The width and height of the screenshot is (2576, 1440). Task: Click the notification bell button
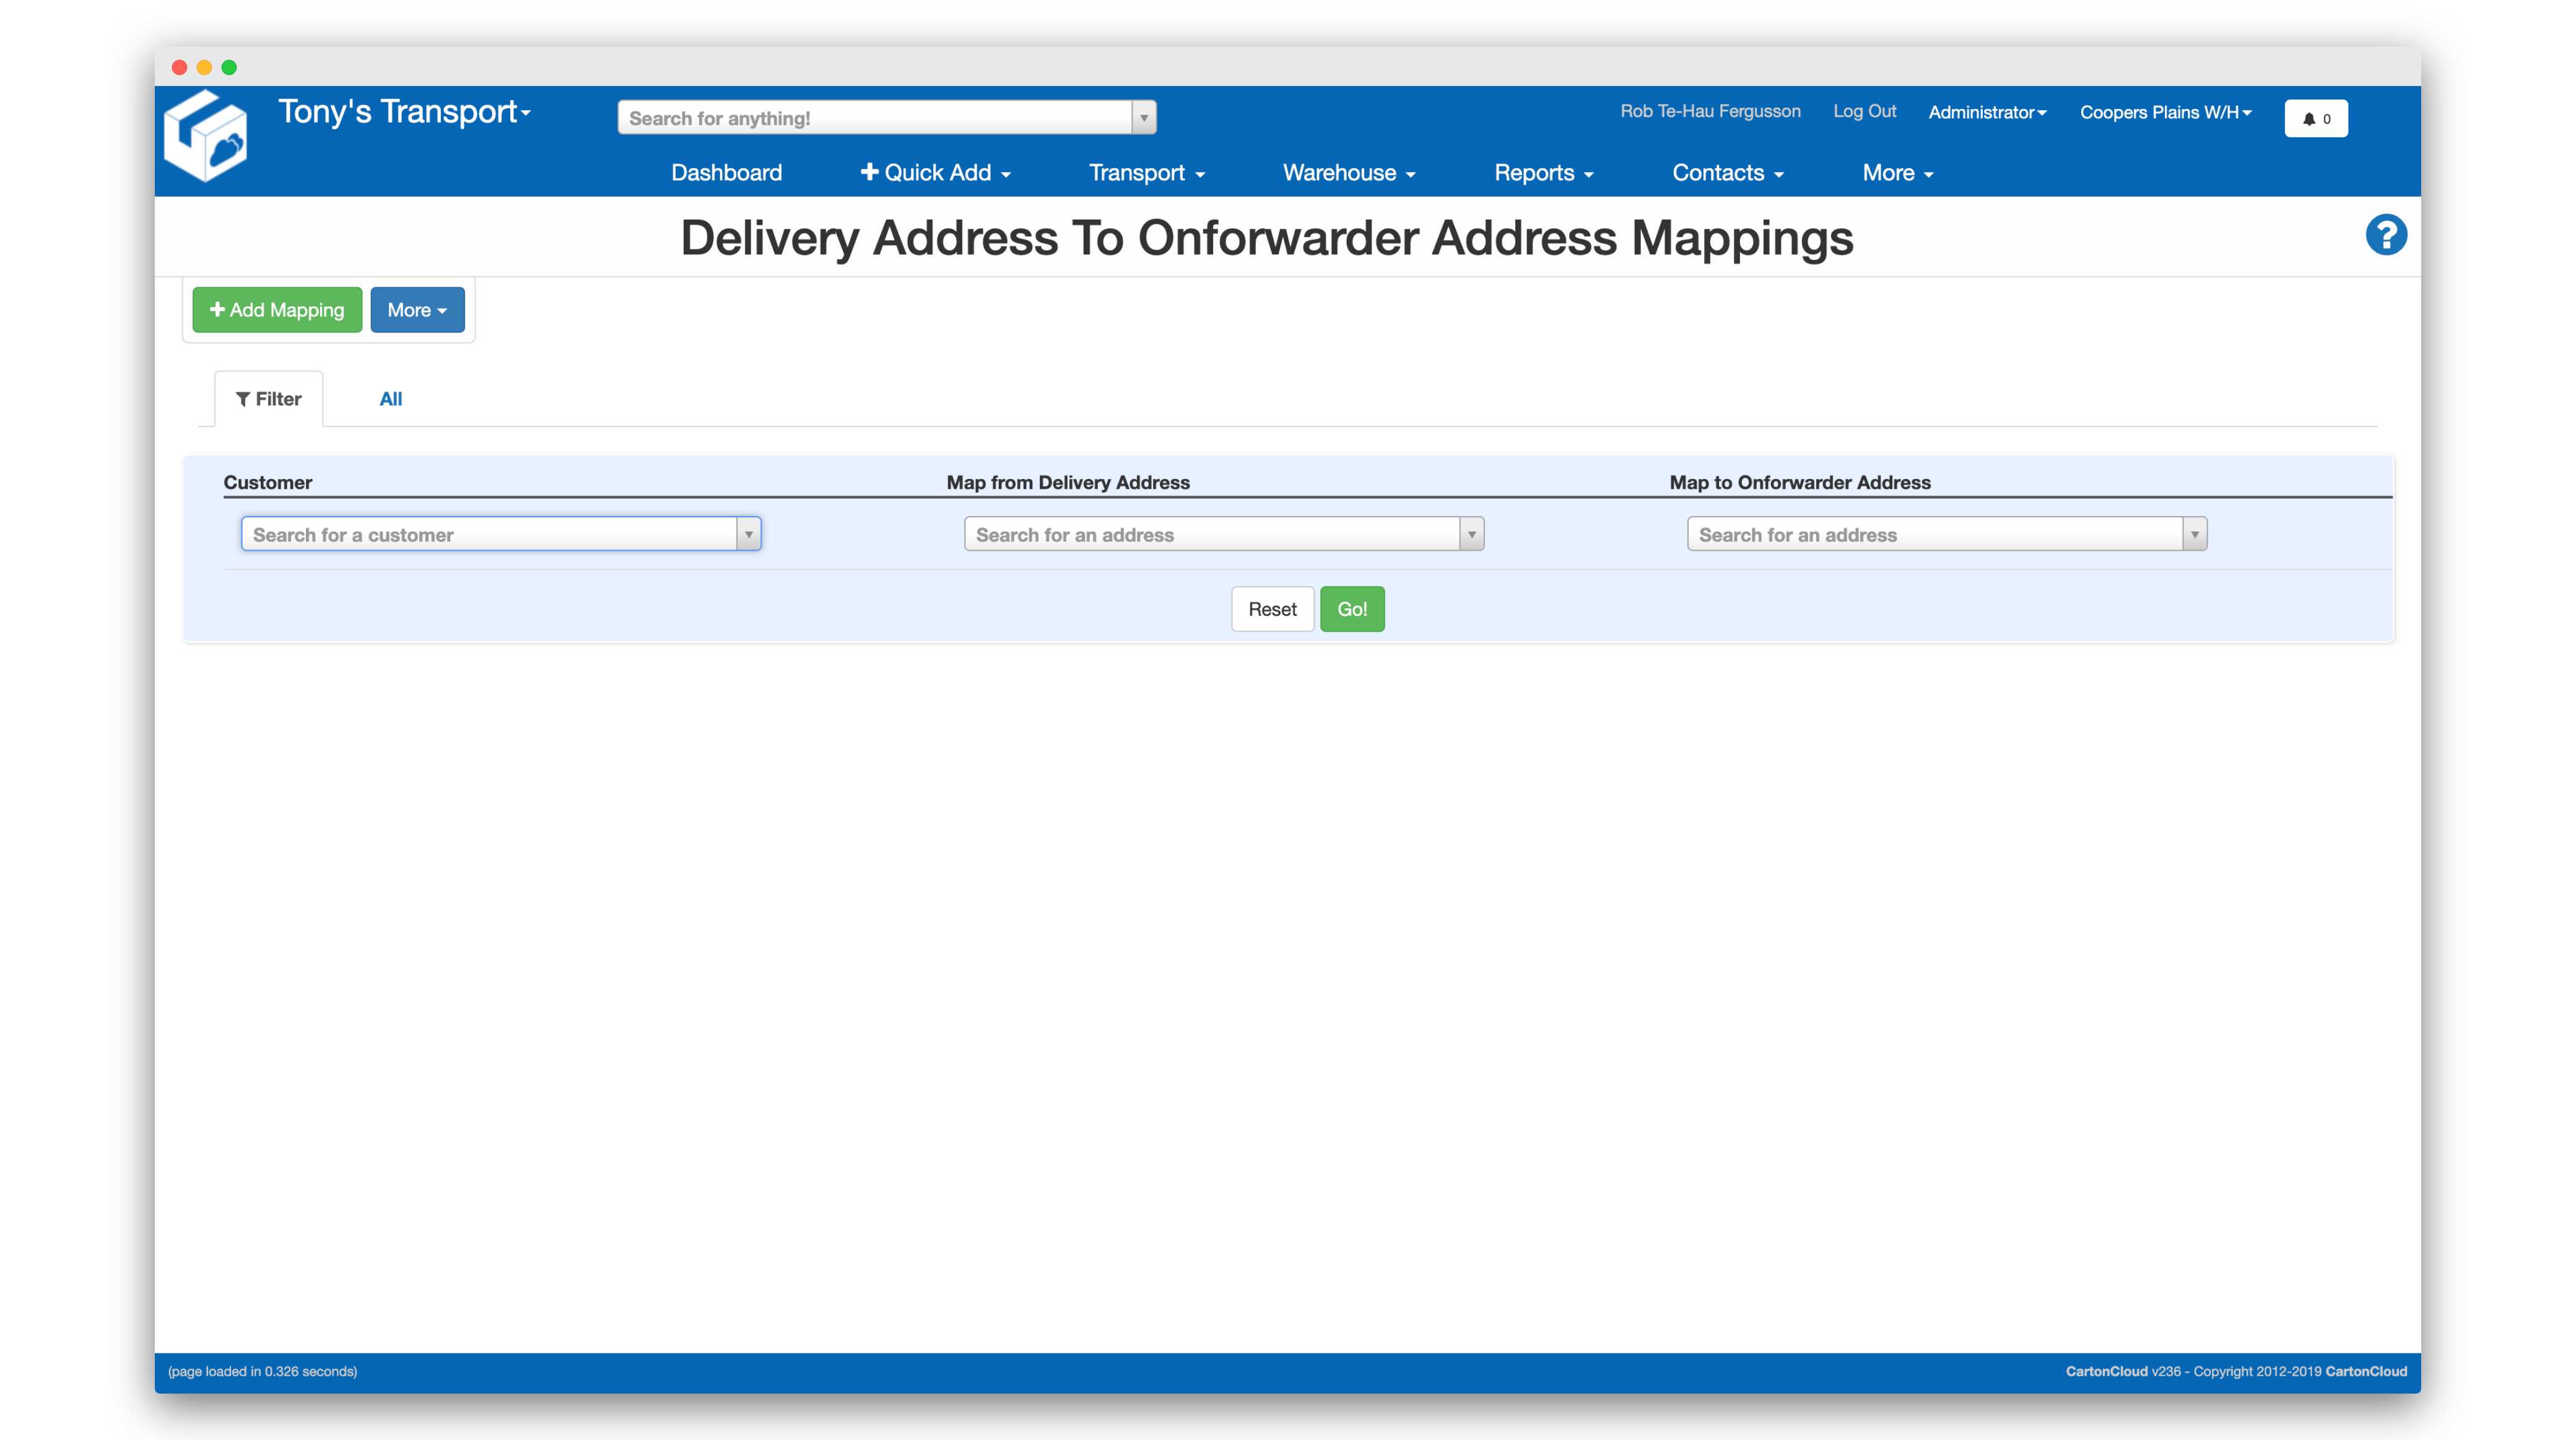[2315, 118]
